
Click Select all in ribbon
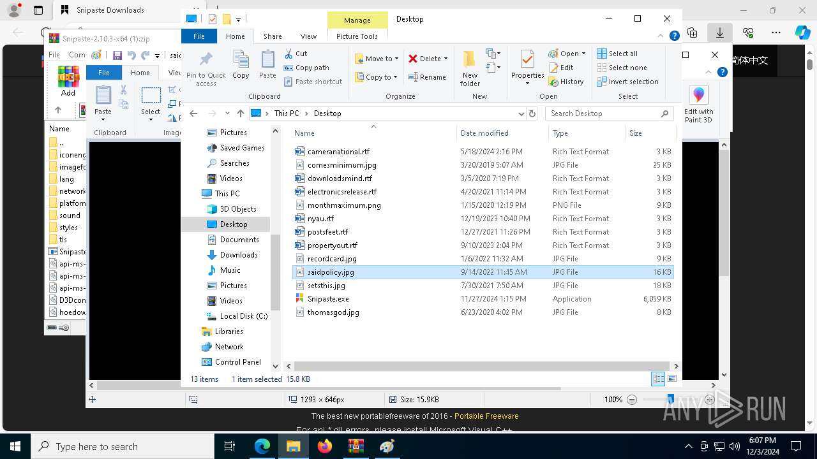pos(617,54)
